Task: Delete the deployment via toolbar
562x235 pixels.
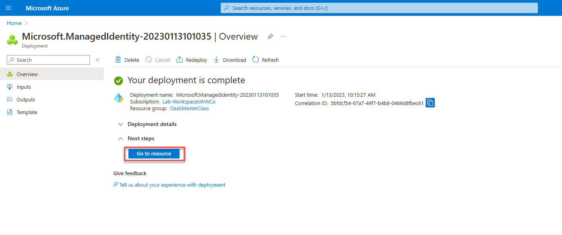Action: pyautogui.click(x=127, y=60)
